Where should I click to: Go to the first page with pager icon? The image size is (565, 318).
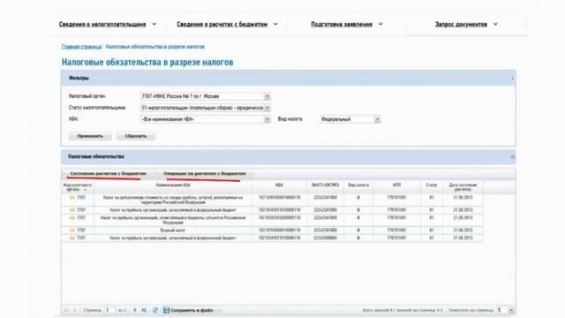click(x=66, y=310)
